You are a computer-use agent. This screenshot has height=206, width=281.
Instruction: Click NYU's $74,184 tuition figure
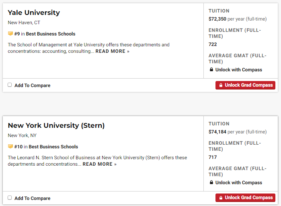point(217,132)
